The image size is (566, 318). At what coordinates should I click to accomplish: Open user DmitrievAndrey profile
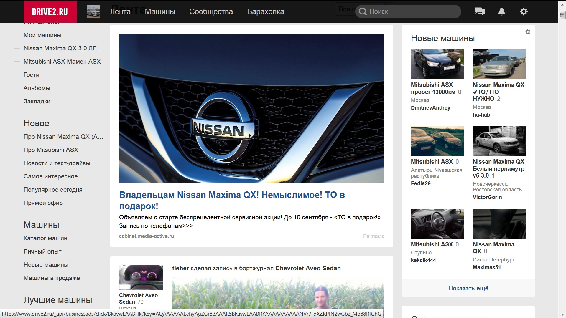(x=430, y=108)
